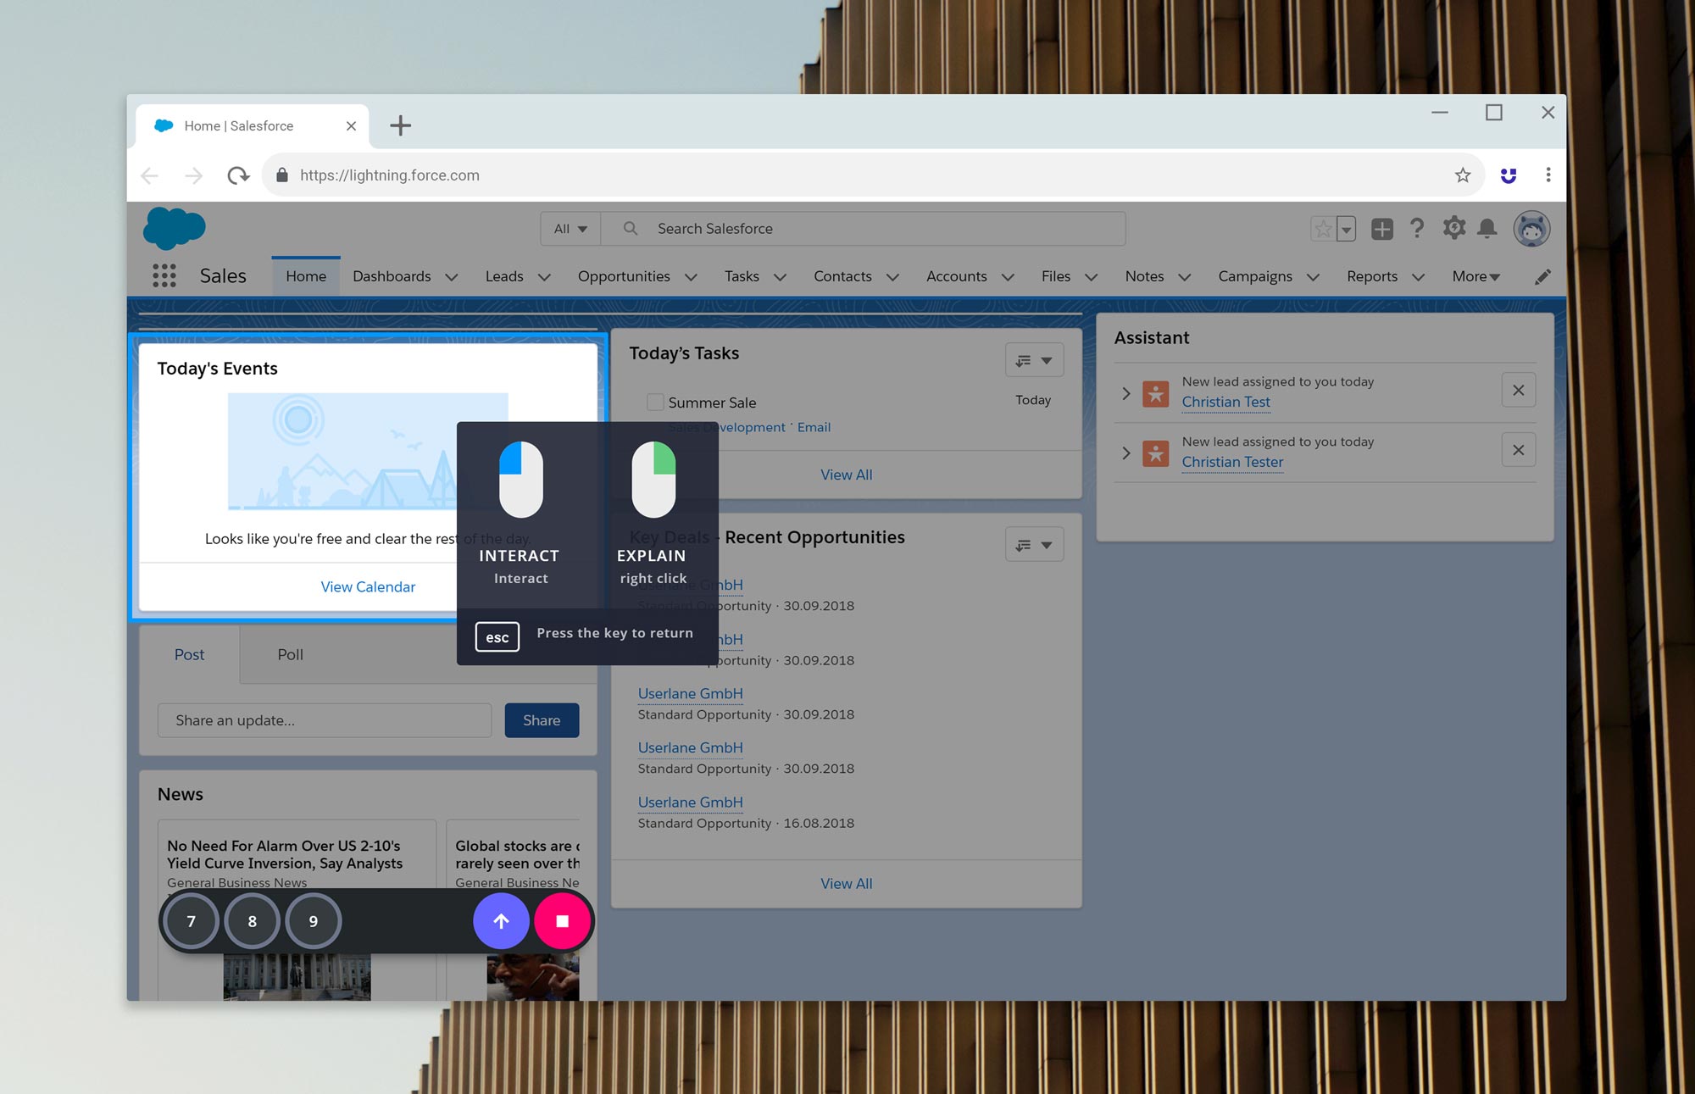Click the purple up arrow button
Viewport: 1695px width, 1094px height.
point(501,921)
